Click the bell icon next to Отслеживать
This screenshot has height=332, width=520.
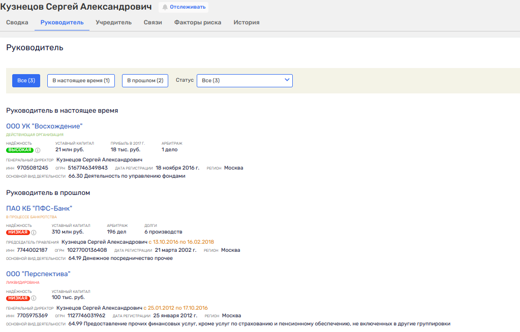click(165, 7)
